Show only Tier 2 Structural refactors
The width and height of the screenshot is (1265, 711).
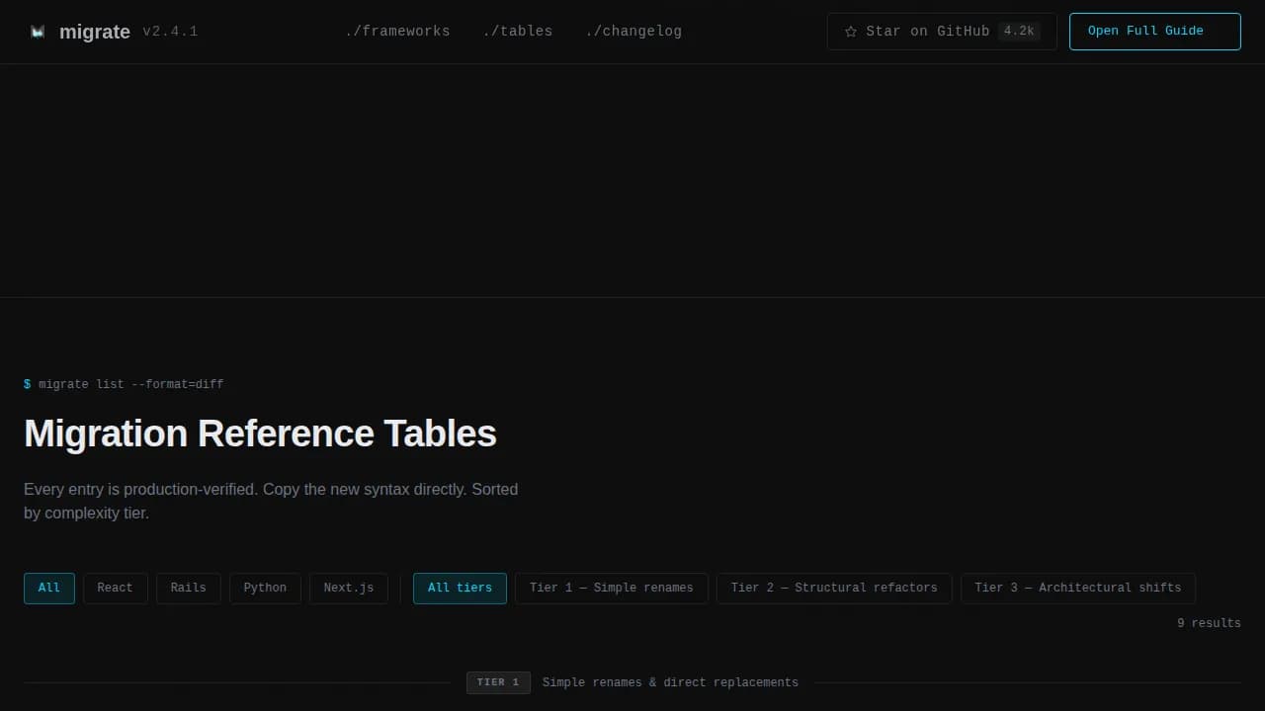coord(833,589)
